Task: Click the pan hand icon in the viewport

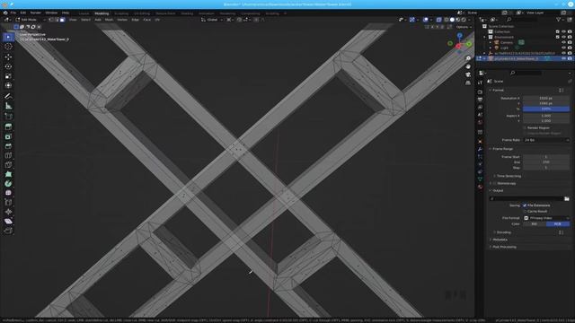Action: point(468,66)
